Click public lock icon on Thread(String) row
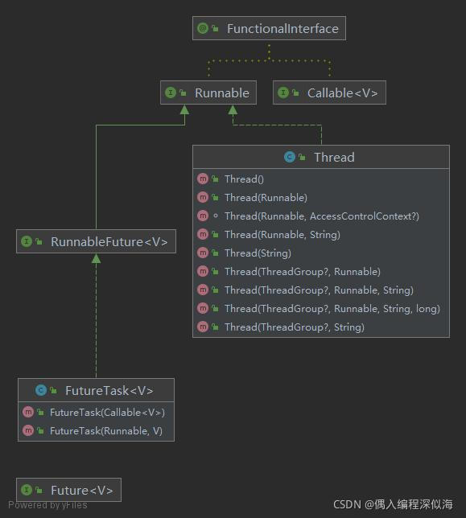This screenshot has width=466, height=518. (215, 253)
